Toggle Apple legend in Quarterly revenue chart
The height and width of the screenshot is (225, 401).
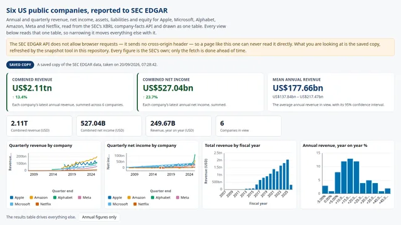17,197
